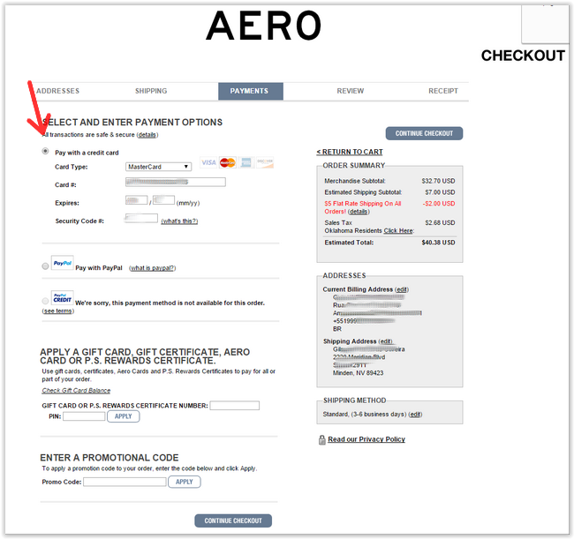
Task: Click the Sales Tax value $2.68 USD
Action: (440, 222)
